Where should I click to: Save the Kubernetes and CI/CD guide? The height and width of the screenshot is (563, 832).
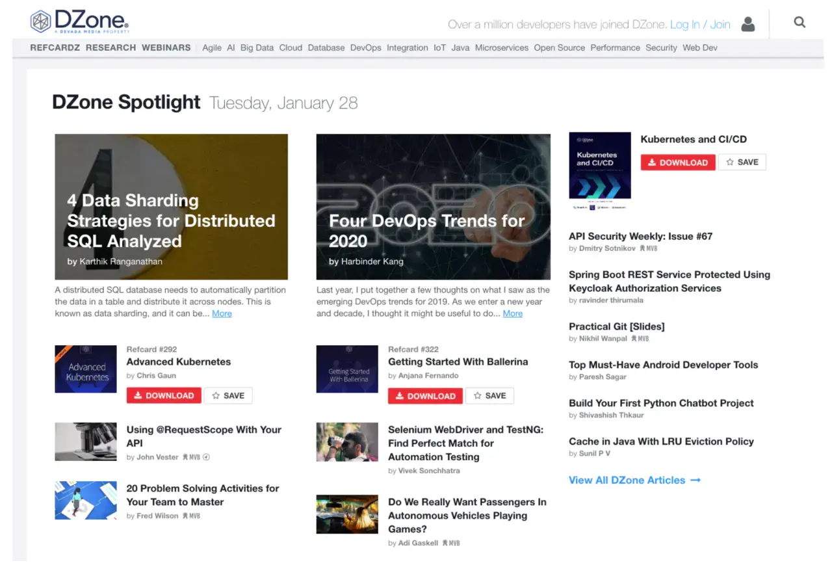pos(742,163)
